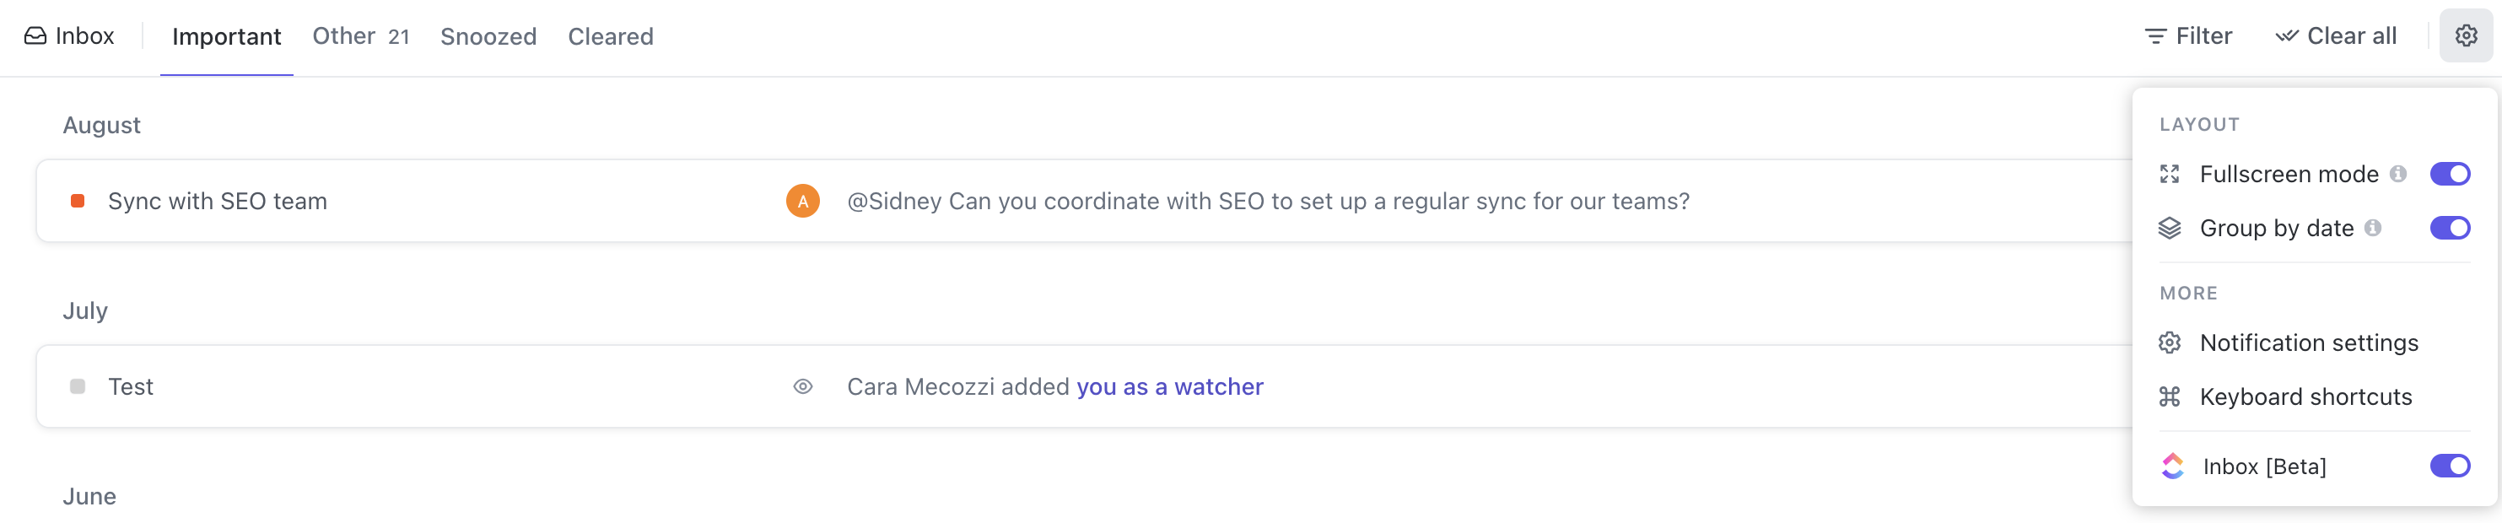Click the Clear all button
Screen dimensions: 2502x523
(2335, 36)
